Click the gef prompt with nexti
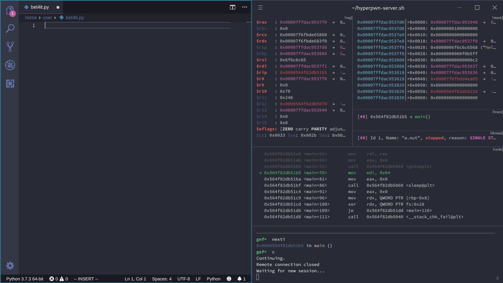Image resolution: width=503 pixels, height=283 pixels. (x=271, y=239)
